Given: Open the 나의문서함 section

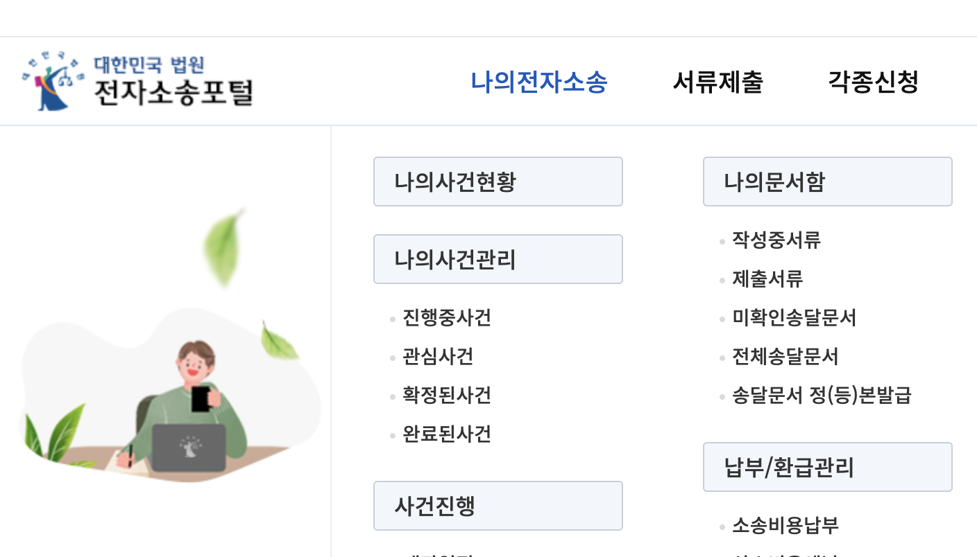Looking at the screenshot, I should tap(828, 181).
